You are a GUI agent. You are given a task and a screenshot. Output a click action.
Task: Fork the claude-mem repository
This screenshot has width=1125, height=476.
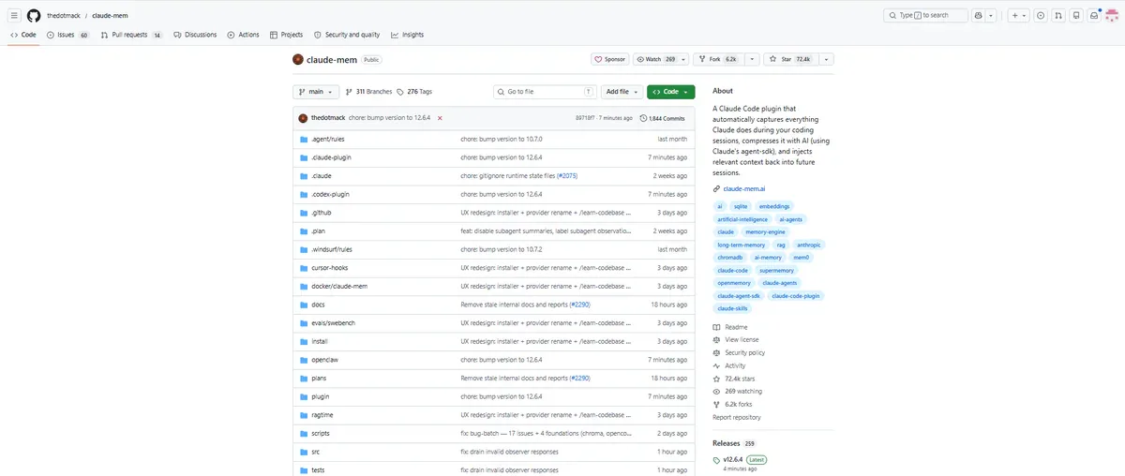coord(718,59)
